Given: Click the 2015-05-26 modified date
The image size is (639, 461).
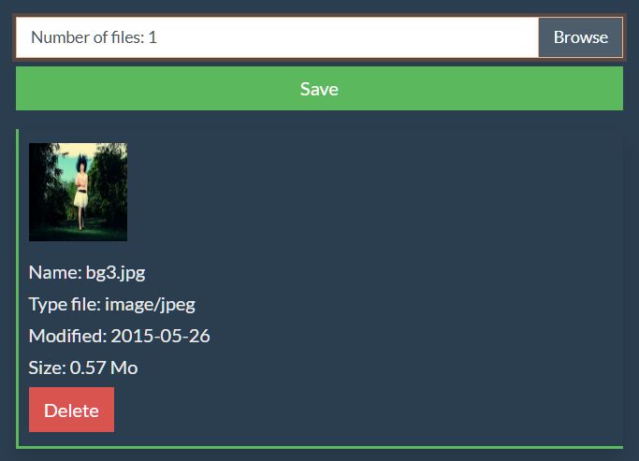Looking at the screenshot, I should 161,337.
